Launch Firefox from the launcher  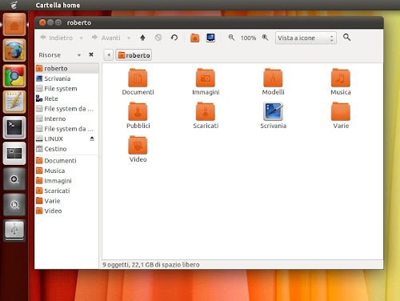pyautogui.click(x=14, y=50)
